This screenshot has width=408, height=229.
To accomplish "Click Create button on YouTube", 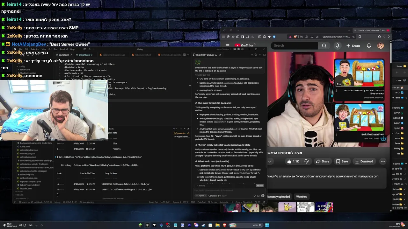I will (353, 45).
